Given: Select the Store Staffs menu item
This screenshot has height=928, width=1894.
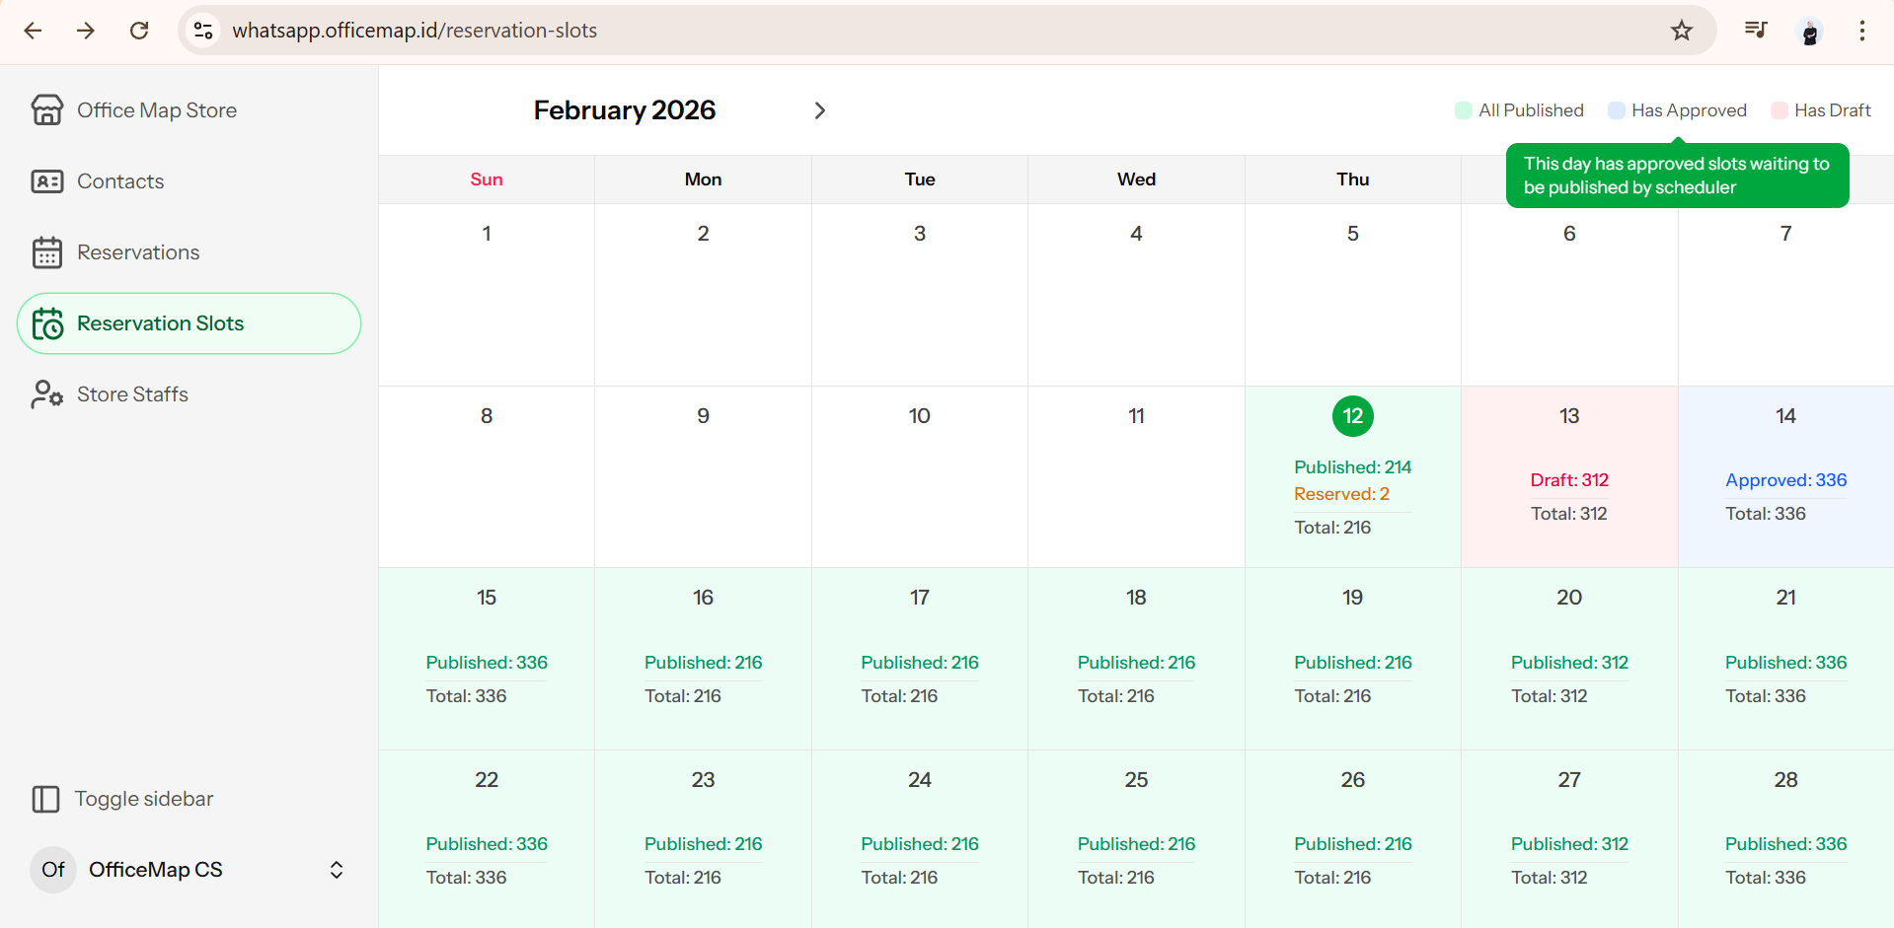Looking at the screenshot, I should point(132,394).
